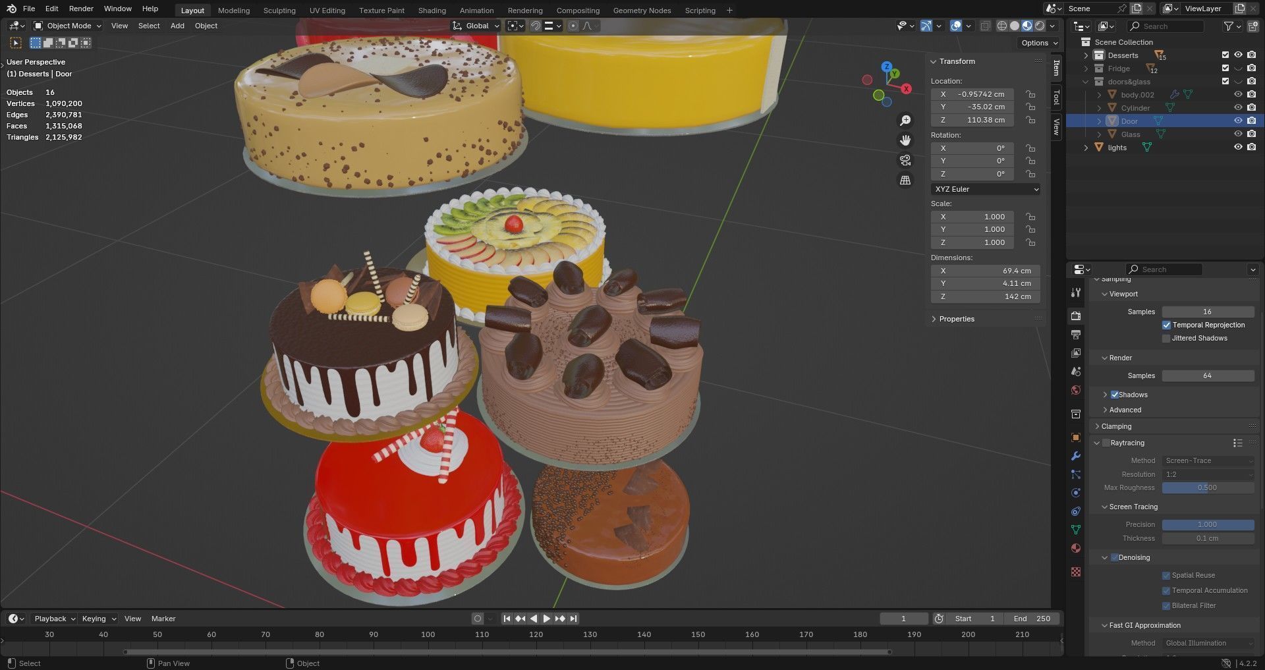Open the Add menu in viewport header

[177, 26]
